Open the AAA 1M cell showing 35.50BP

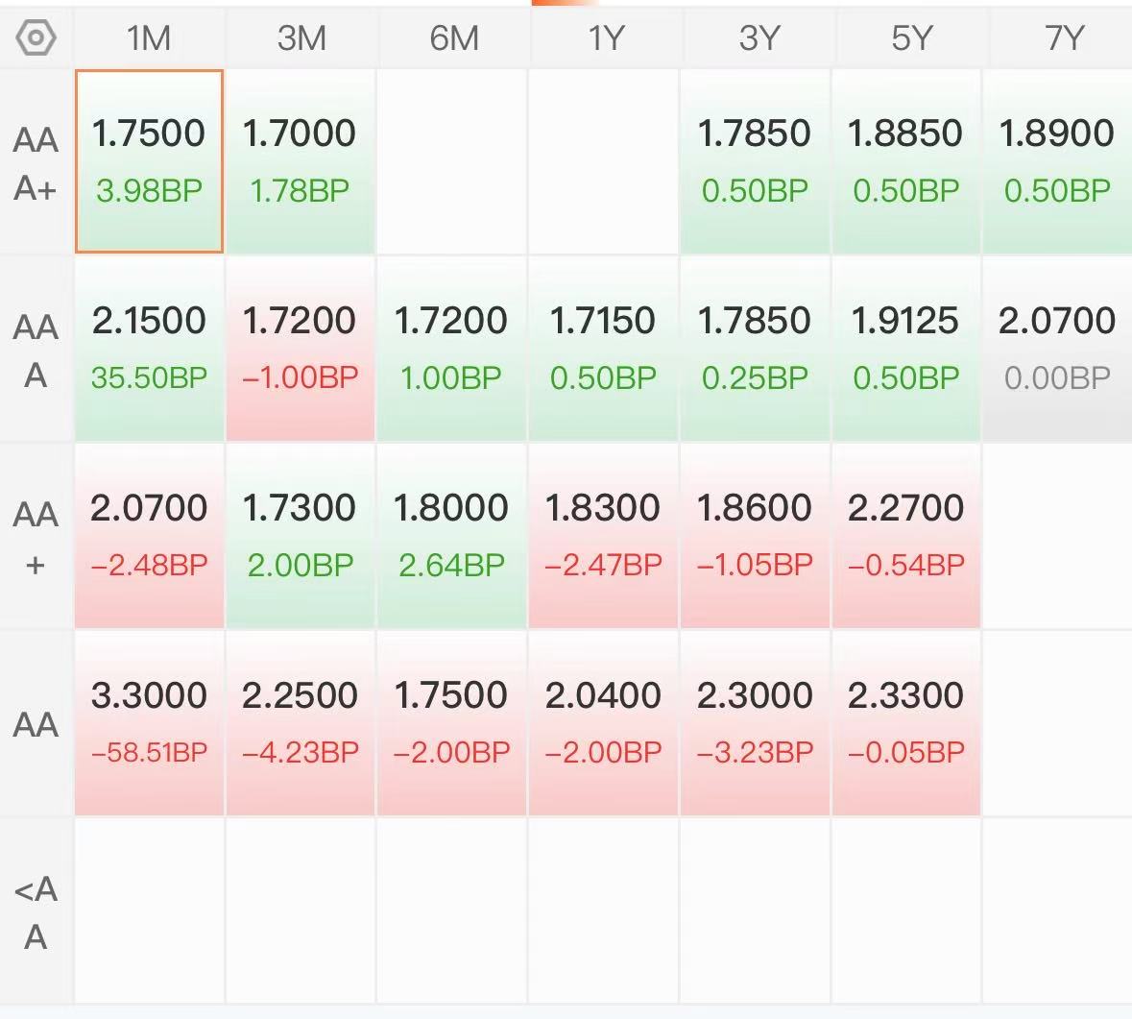click(149, 350)
